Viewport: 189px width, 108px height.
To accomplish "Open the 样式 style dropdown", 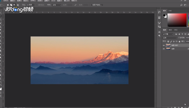I will pyautogui.click(x=57, y=5).
